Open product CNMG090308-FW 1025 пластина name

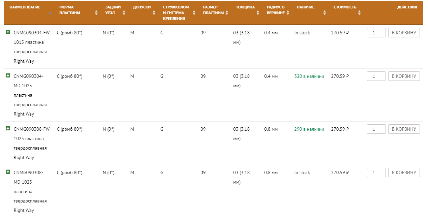click(x=32, y=143)
